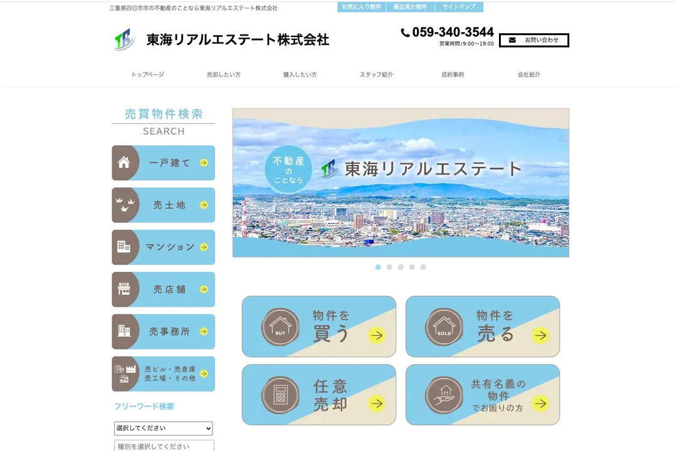The height and width of the screenshot is (451, 677).
Task: Open the 最近見た物件 tab
Action: coord(410,7)
